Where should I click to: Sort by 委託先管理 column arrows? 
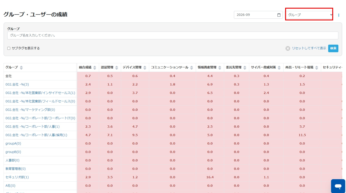(245, 68)
